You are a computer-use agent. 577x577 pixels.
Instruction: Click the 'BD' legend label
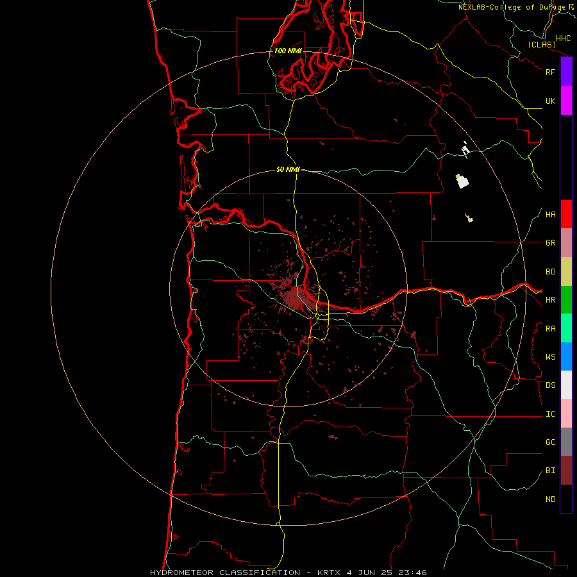551,272
